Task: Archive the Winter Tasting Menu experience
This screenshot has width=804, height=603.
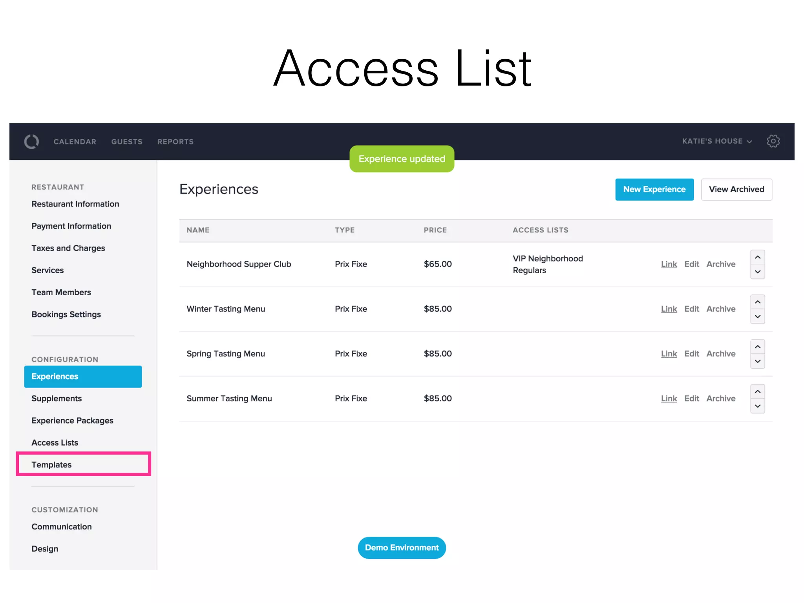Action: [x=721, y=309]
